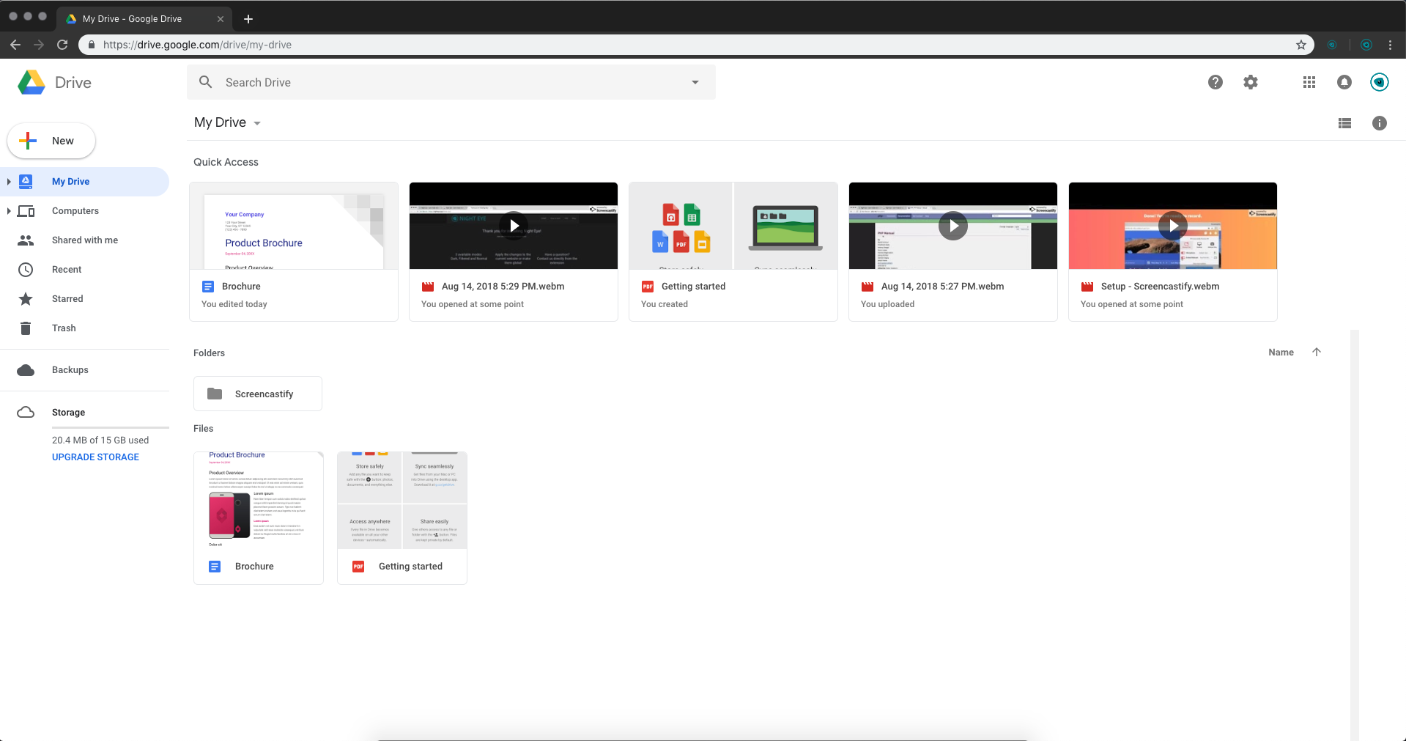Switch to list view layout icon
The image size is (1406, 741).
point(1344,123)
